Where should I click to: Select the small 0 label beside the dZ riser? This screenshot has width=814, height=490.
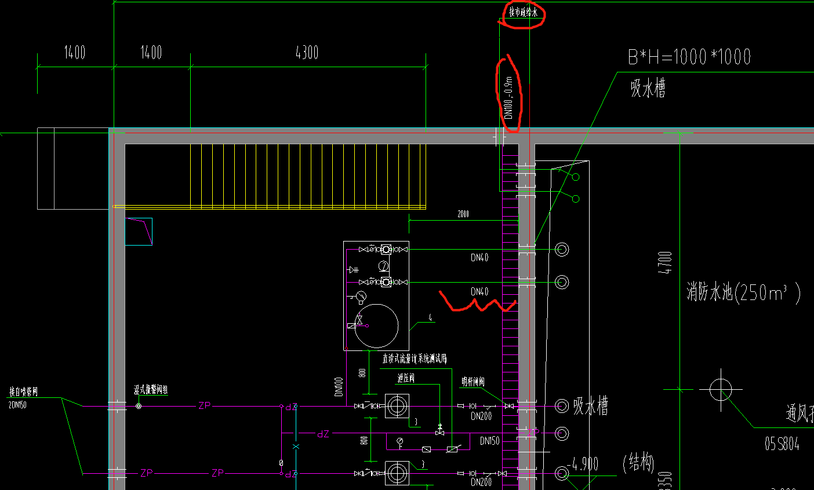point(281,463)
